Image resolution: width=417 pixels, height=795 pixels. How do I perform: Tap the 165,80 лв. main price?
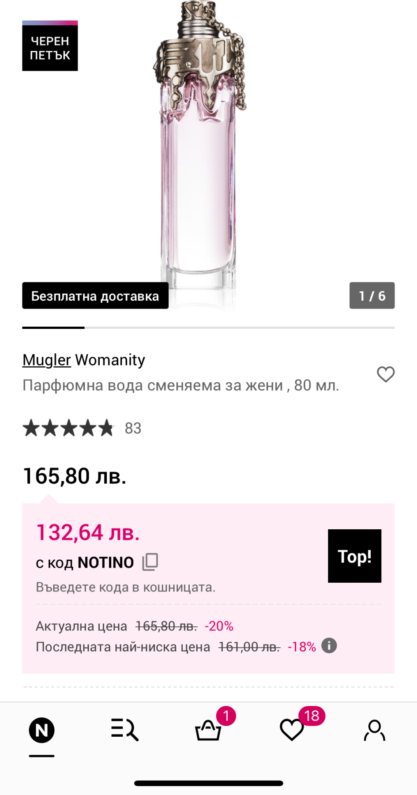(75, 476)
